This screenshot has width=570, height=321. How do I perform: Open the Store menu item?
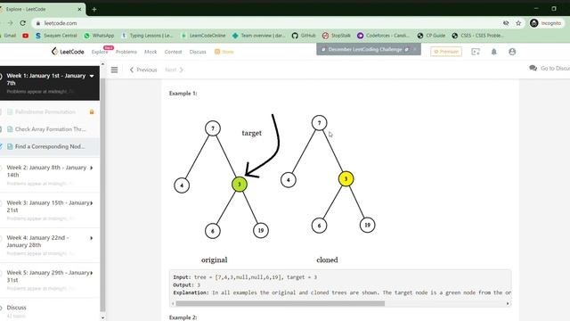(x=224, y=52)
